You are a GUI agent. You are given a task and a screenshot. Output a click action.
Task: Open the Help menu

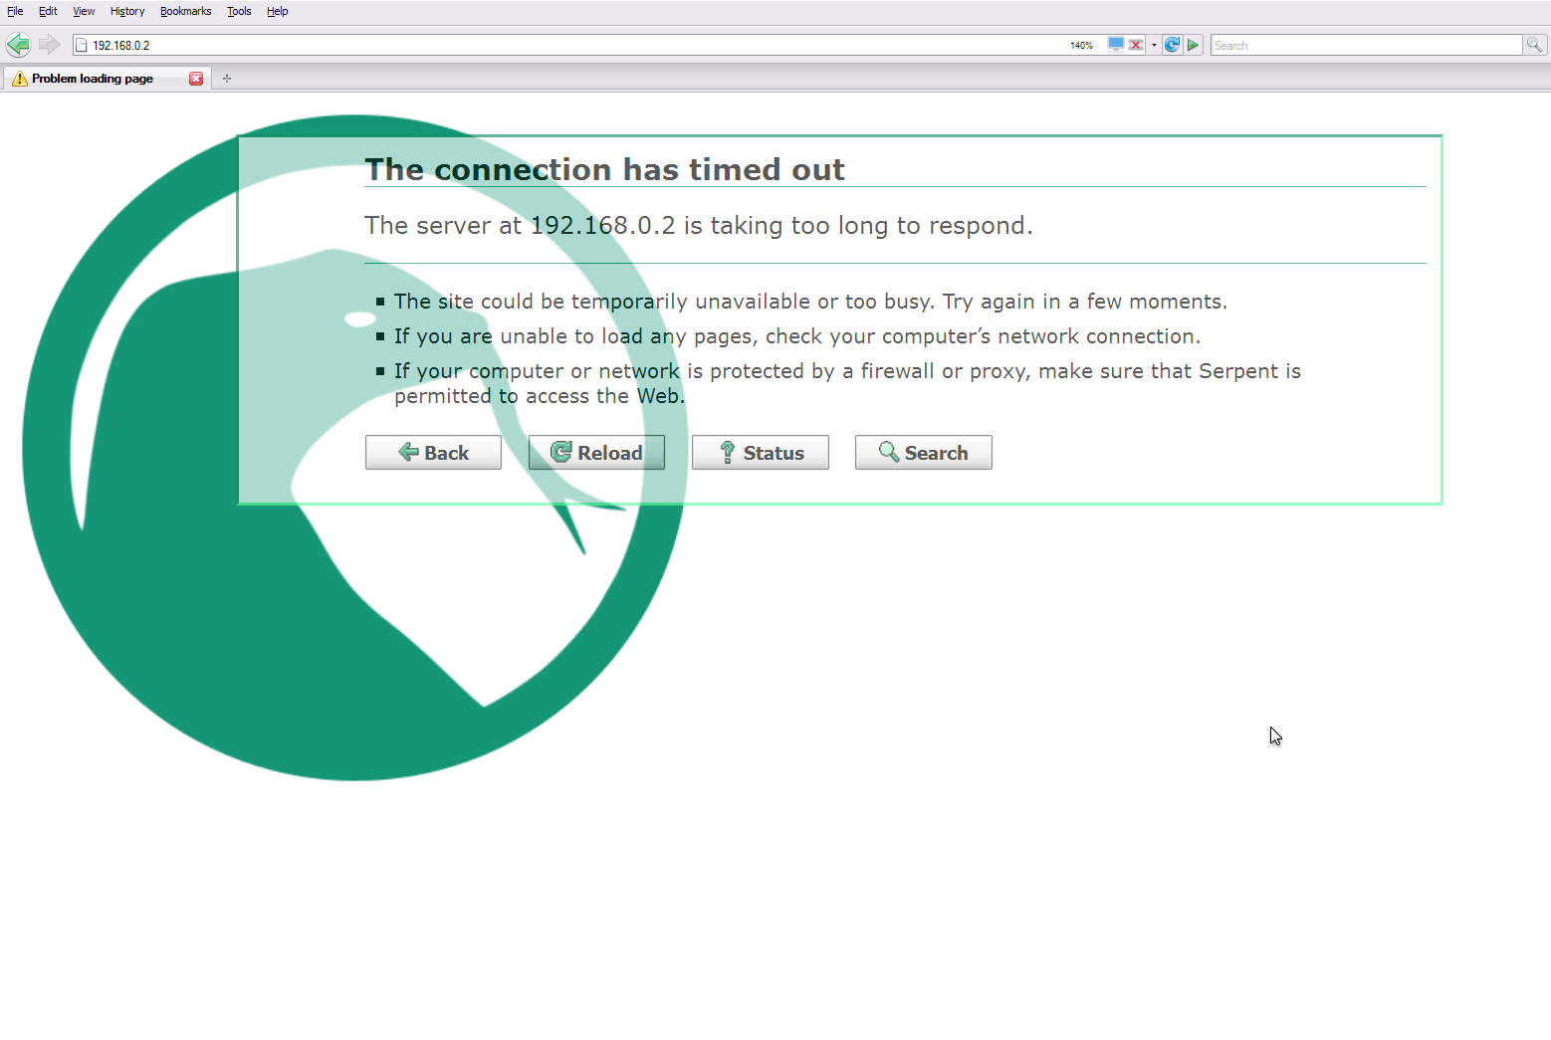[277, 11]
